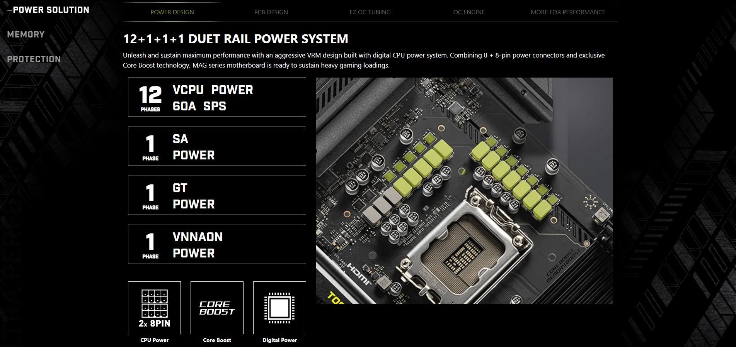Click the 'Digital Power' caption text
This screenshot has width=736, height=347.
point(279,340)
